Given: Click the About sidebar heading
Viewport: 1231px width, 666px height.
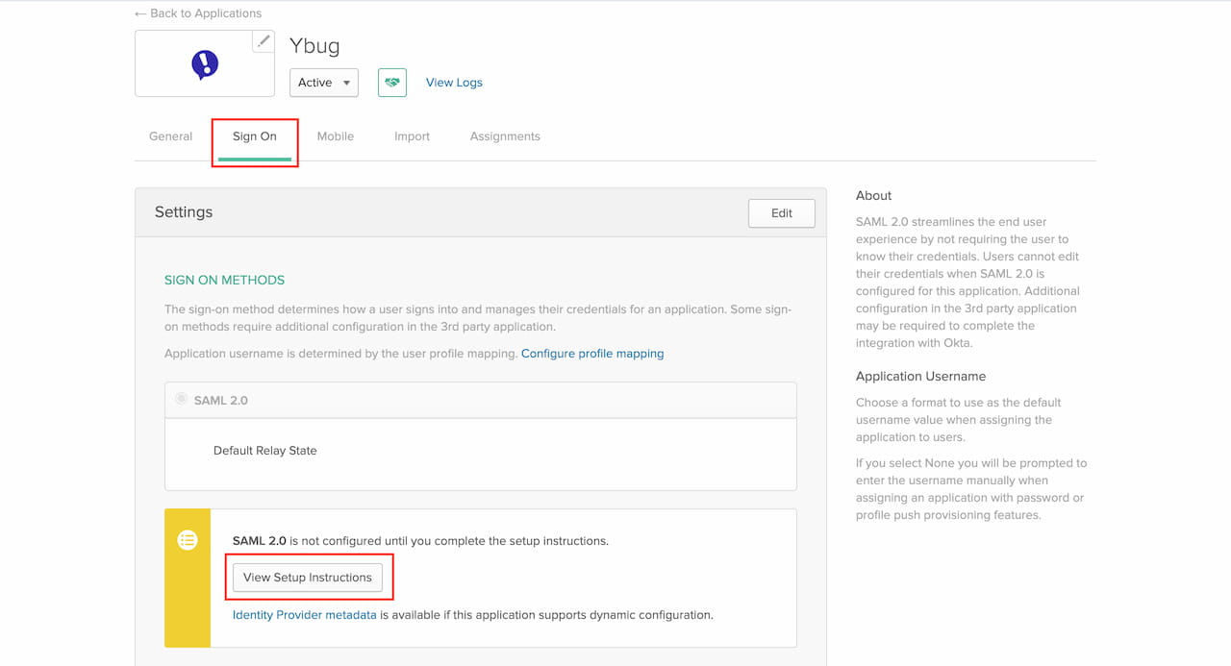Looking at the screenshot, I should pos(874,196).
